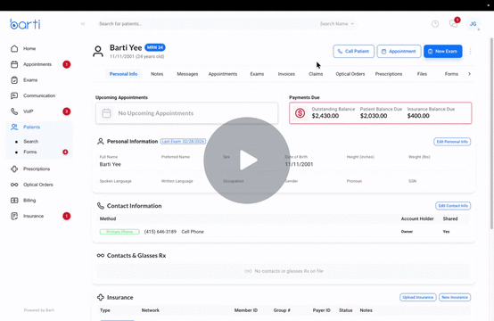
Task: Click the Full Name value Barti Yee
Action: point(111,164)
